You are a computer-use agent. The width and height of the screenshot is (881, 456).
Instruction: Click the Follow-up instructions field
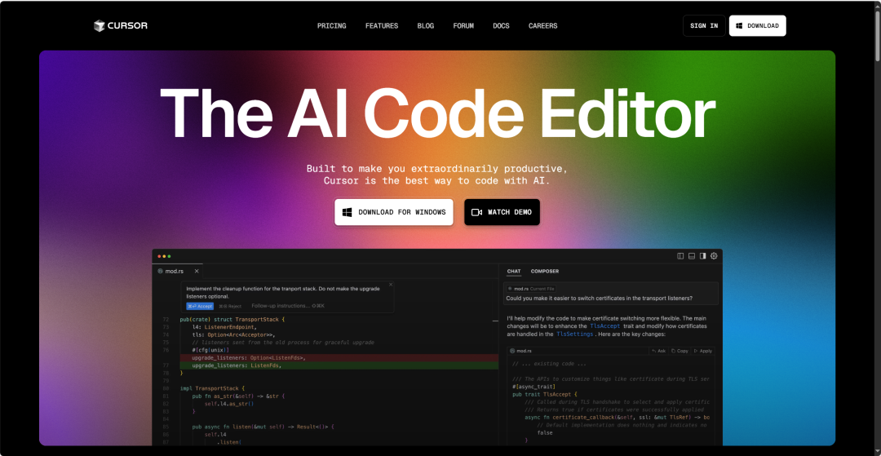[x=288, y=306]
